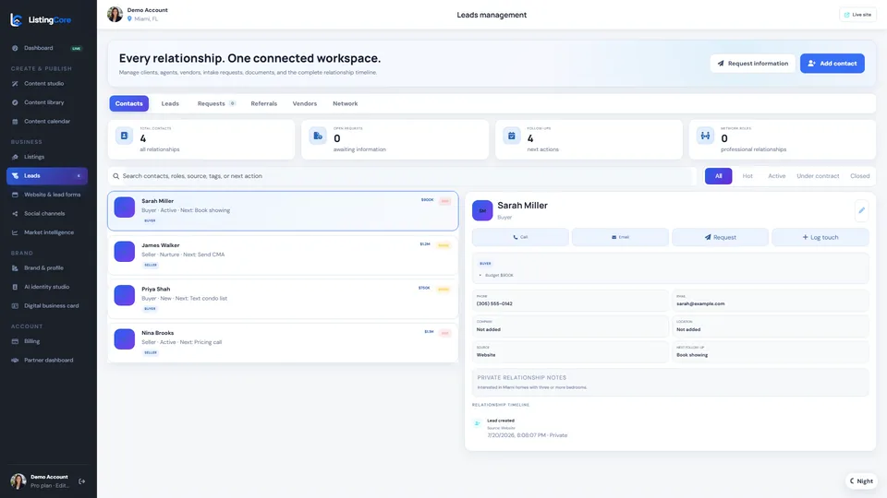Screen dimensions: 887x498
Task: Click the Miami, FL location pin icon
Action: 129,18
